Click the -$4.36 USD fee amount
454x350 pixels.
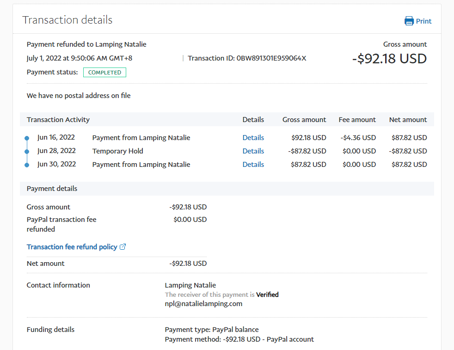pos(357,138)
